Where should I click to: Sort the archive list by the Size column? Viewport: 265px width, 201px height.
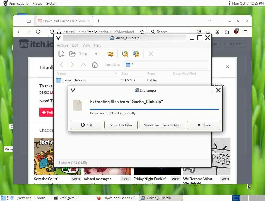point(124,73)
